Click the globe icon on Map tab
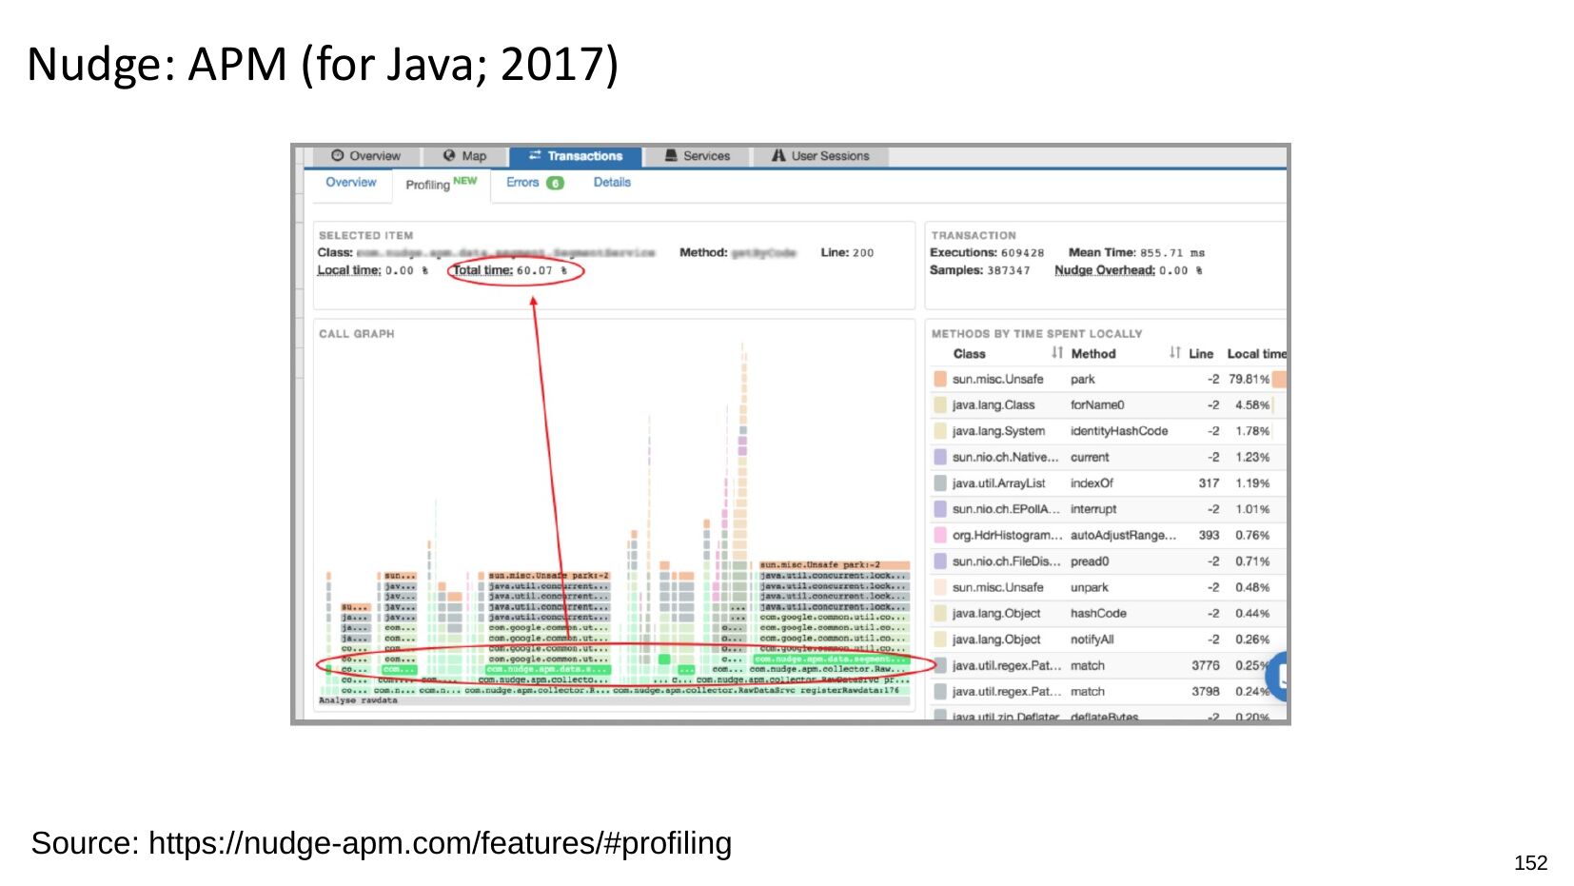The image size is (1574, 886). pos(449,156)
